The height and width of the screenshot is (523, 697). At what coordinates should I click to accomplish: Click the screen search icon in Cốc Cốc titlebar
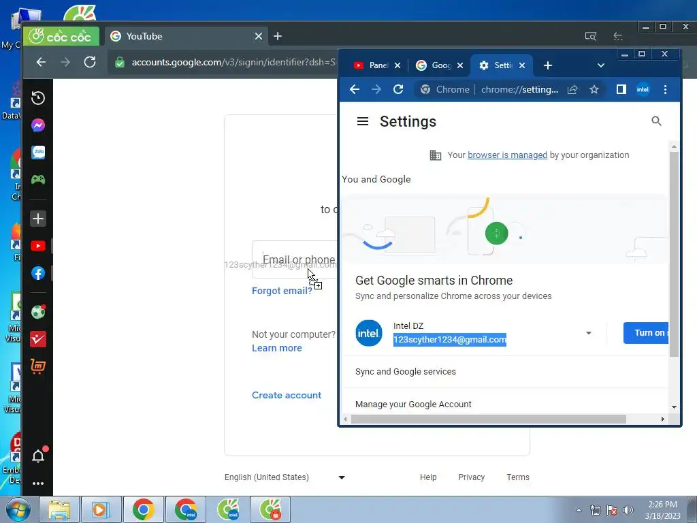coord(591,36)
